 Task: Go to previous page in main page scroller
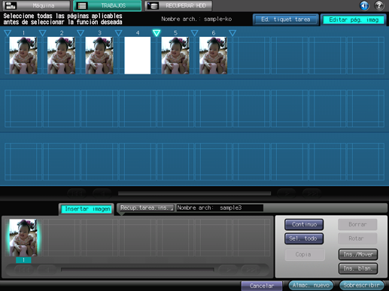click(102, 193)
